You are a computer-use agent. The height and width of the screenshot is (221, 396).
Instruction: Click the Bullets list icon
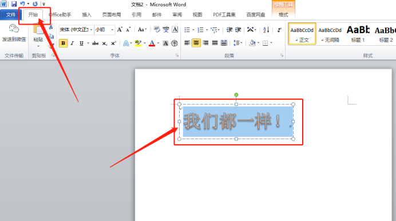pyautogui.click(x=187, y=30)
